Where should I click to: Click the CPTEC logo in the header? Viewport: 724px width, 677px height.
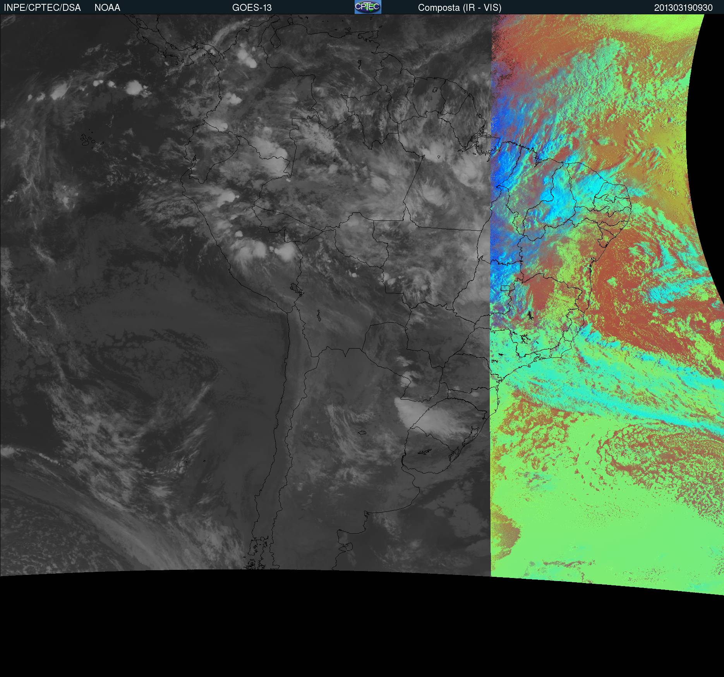coord(367,7)
